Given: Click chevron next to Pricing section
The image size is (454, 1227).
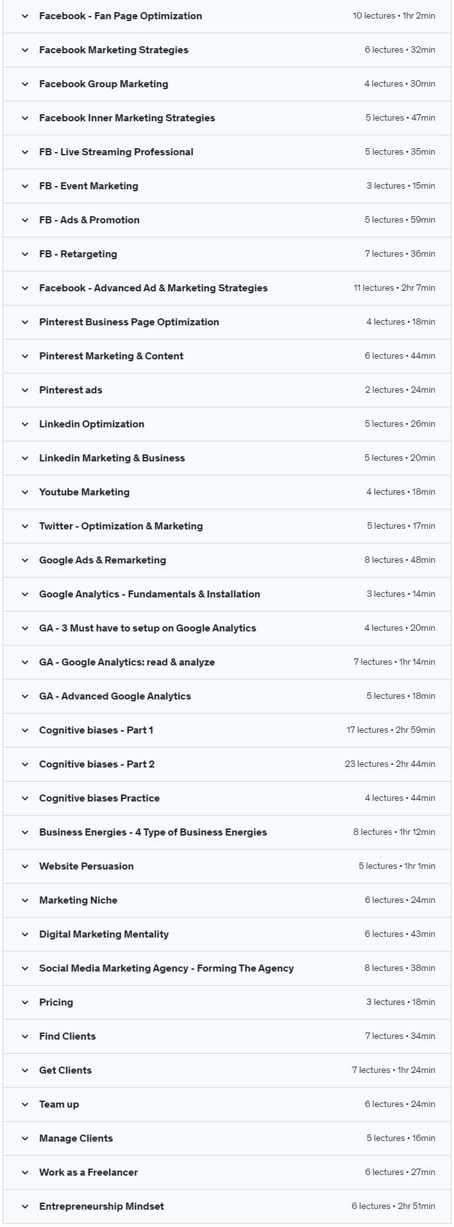Looking at the screenshot, I should click(25, 1002).
